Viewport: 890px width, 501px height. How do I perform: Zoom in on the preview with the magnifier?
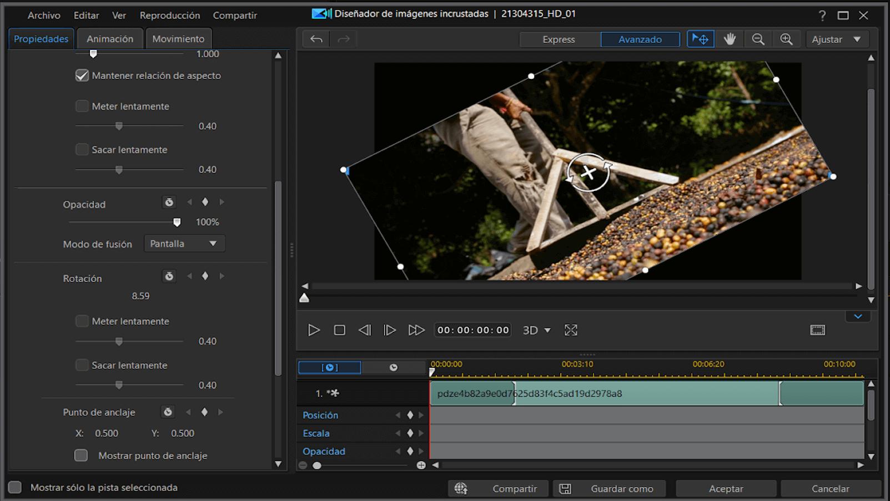click(x=787, y=39)
